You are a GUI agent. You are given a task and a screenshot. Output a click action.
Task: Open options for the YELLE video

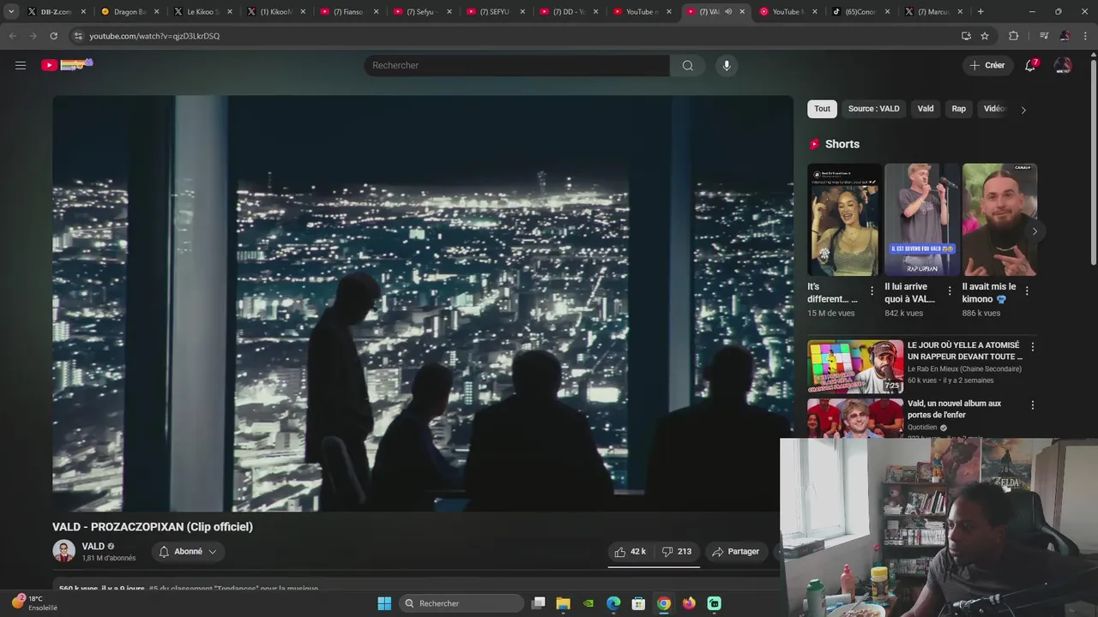click(1033, 347)
